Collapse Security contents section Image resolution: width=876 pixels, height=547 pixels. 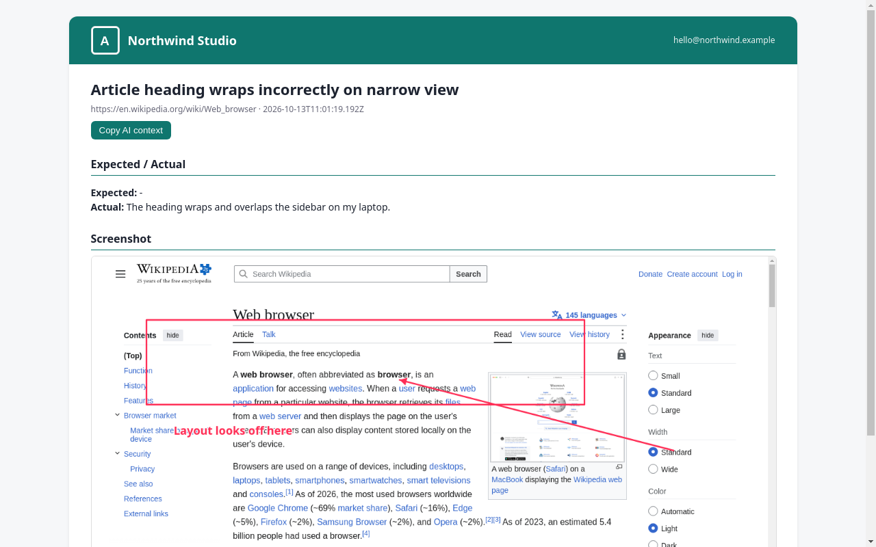(x=118, y=453)
